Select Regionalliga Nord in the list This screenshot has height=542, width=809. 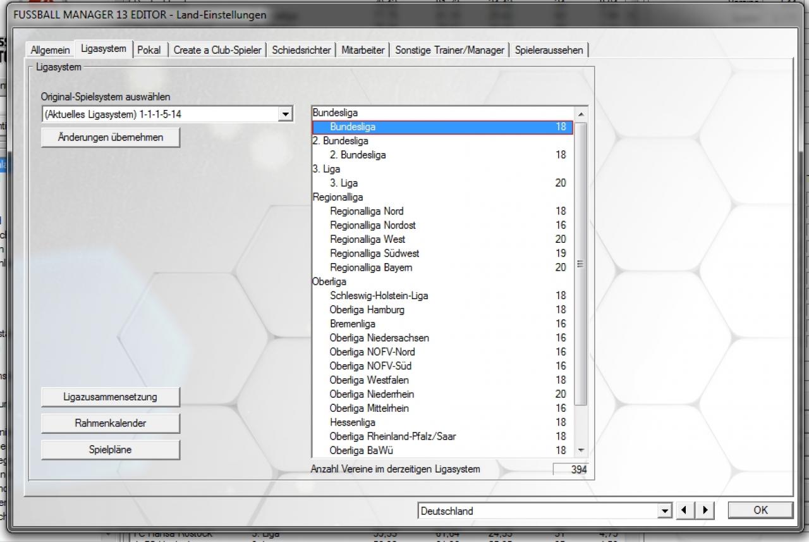click(x=442, y=211)
